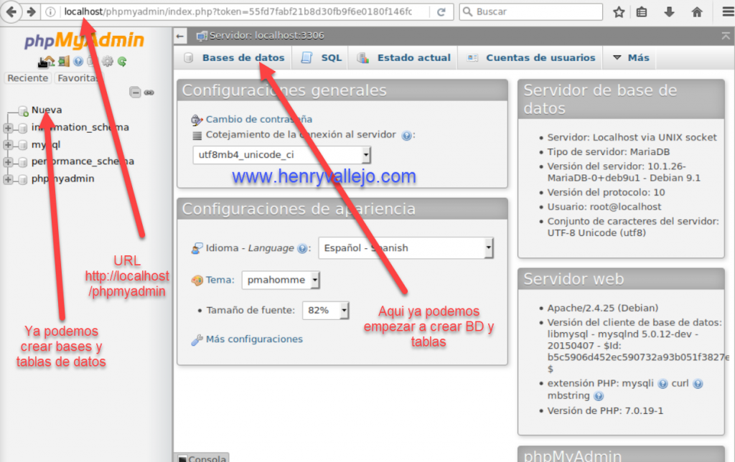The image size is (735, 462).
Task: Open navigation panel settings gear icon
Action: tap(108, 62)
